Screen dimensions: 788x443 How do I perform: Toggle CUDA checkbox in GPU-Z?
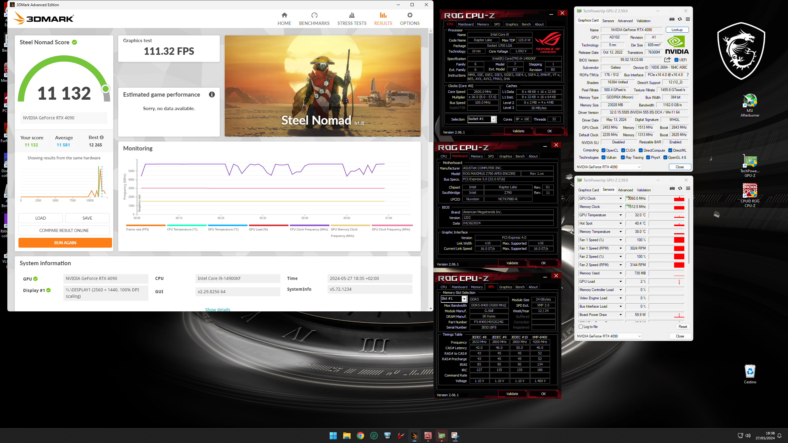[x=623, y=150]
